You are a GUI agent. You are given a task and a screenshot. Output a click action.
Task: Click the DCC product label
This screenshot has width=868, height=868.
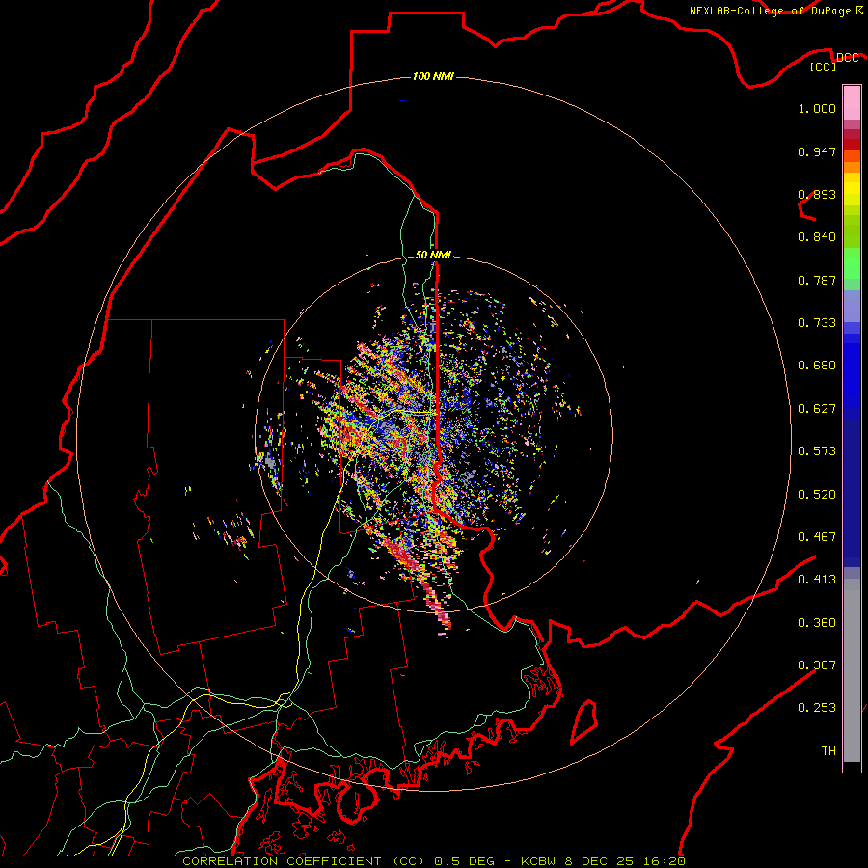coord(847,58)
